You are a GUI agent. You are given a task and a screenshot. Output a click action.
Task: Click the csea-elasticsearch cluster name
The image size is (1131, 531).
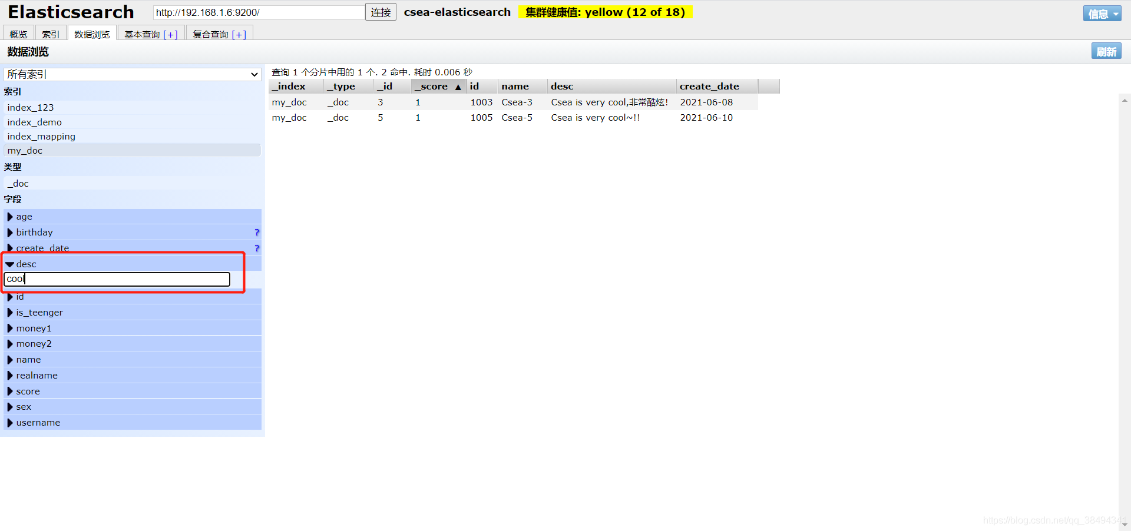(x=457, y=12)
